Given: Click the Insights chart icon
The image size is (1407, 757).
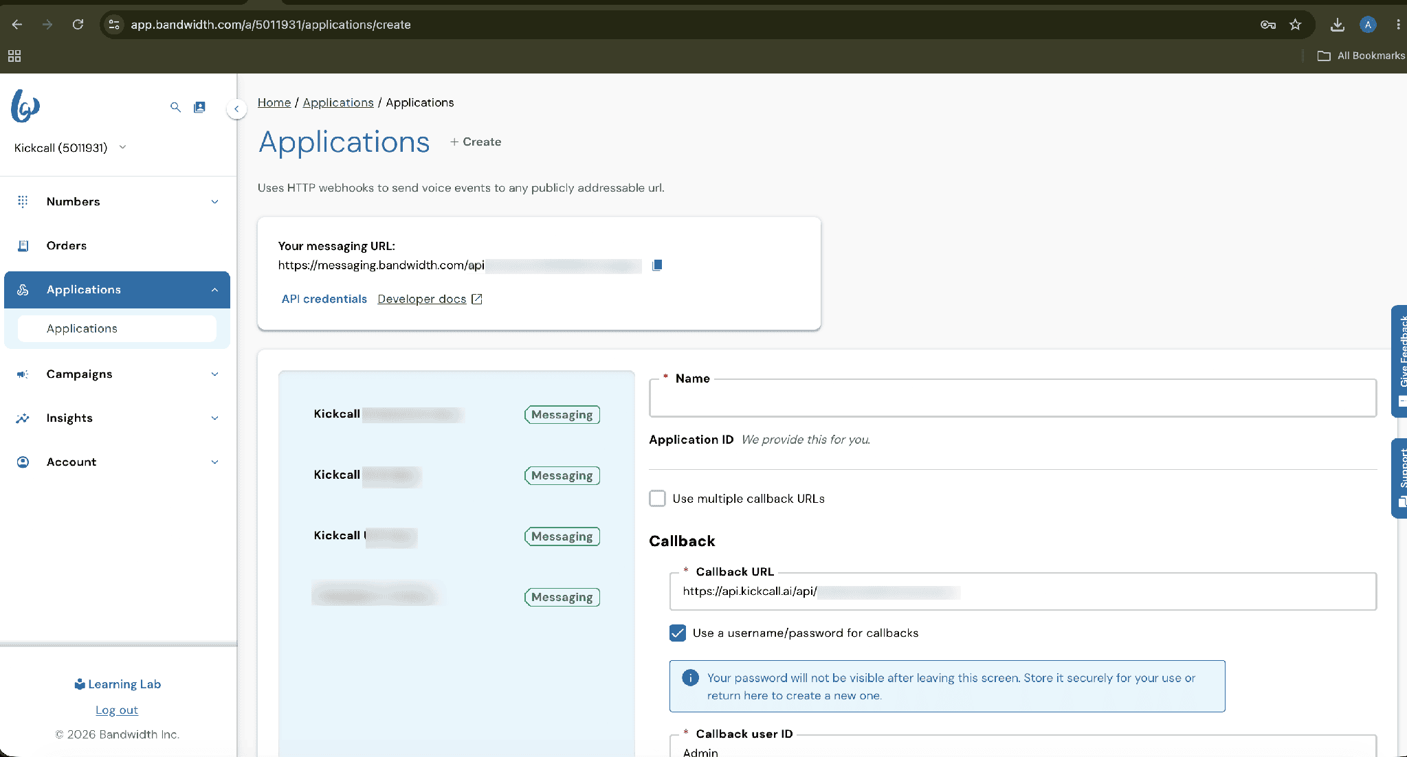Looking at the screenshot, I should (x=23, y=418).
